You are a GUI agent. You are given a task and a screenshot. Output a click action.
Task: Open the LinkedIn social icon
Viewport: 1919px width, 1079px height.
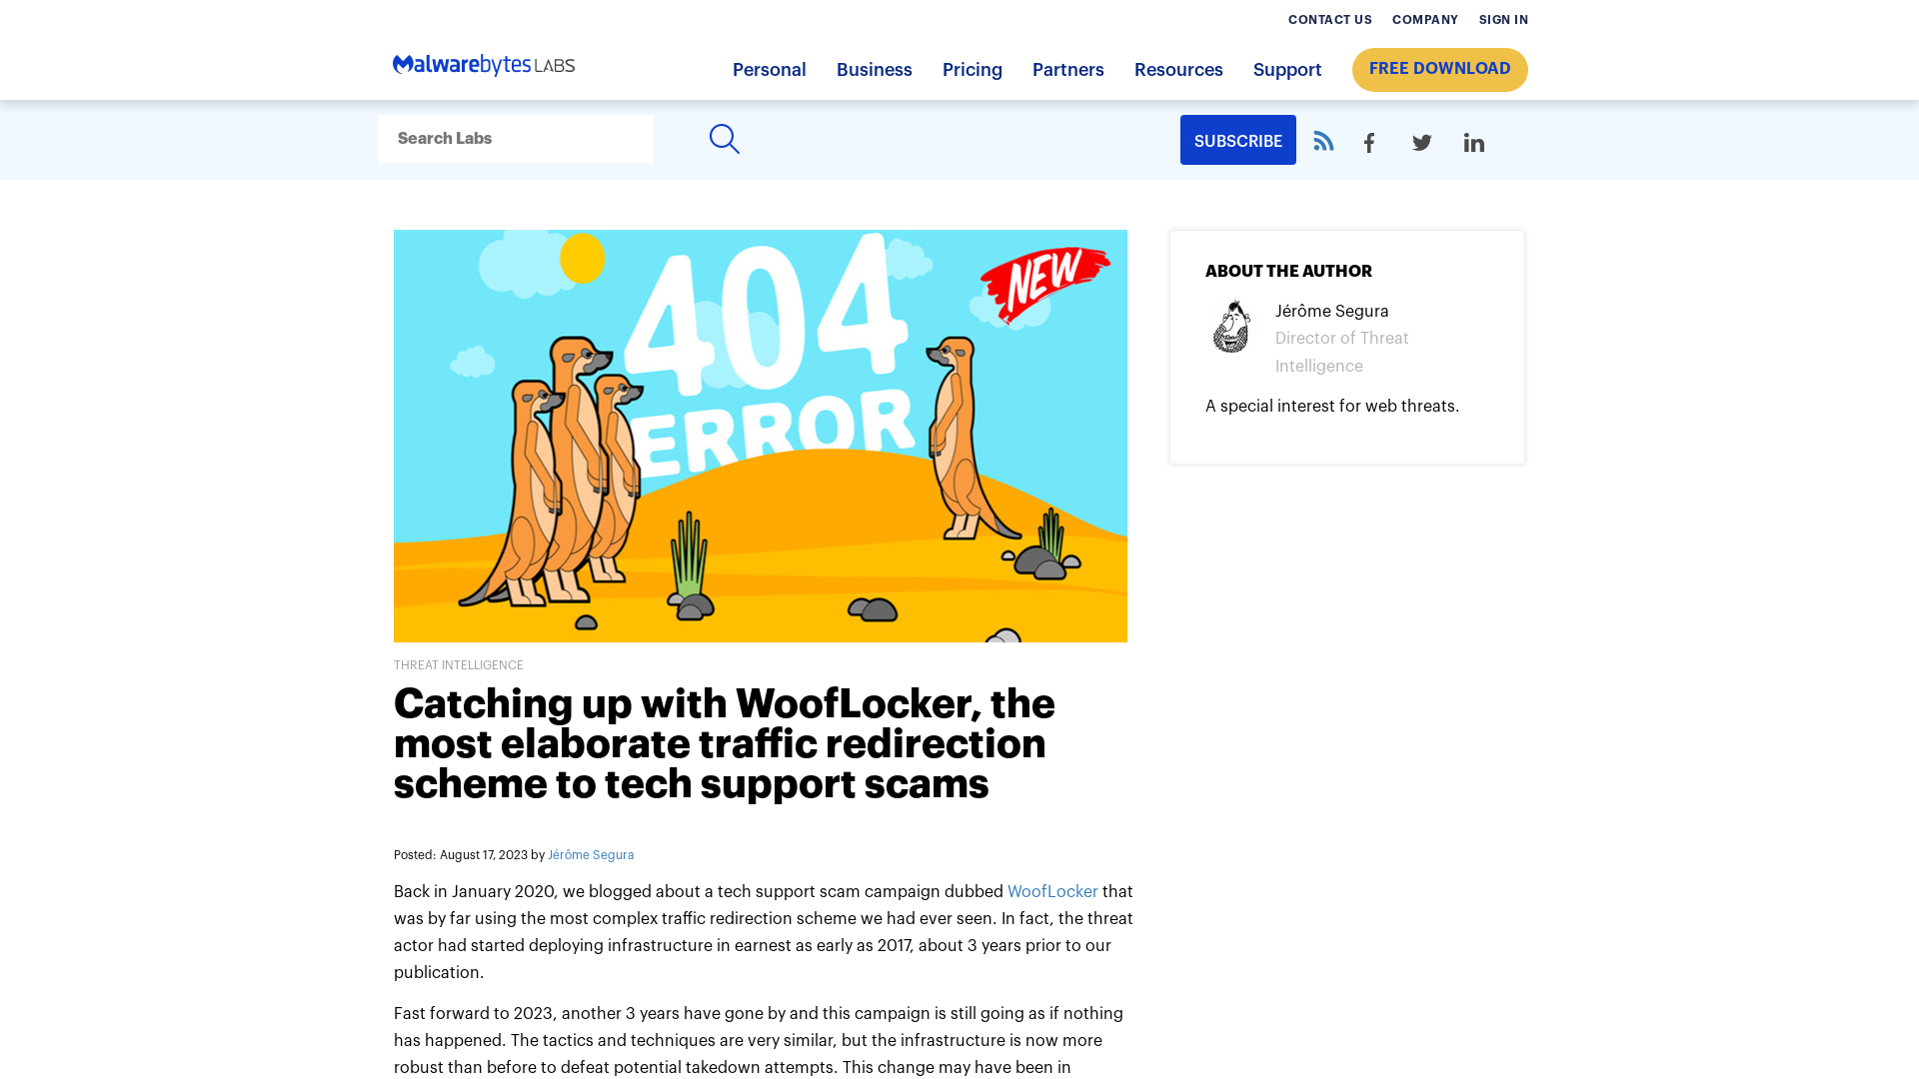1473,141
